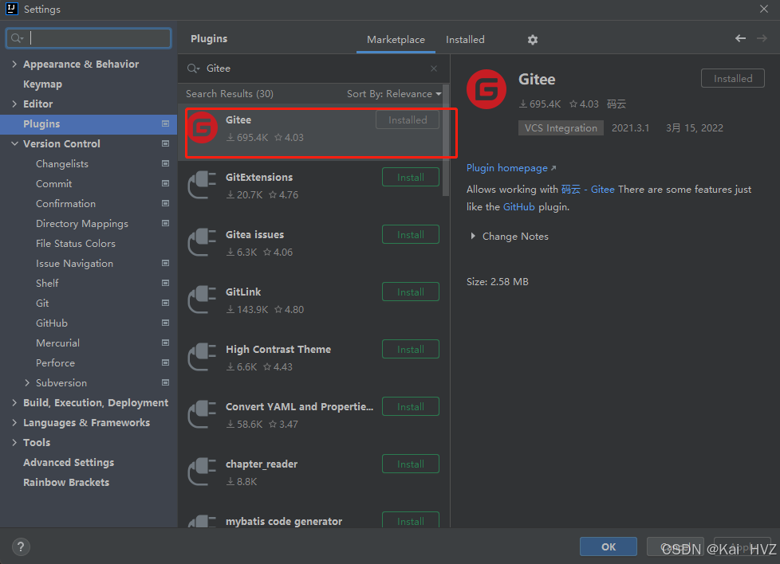Click the VCS Integration tag
Image resolution: width=780 pixels, height=564 pixels.
[x=561, y=128]
